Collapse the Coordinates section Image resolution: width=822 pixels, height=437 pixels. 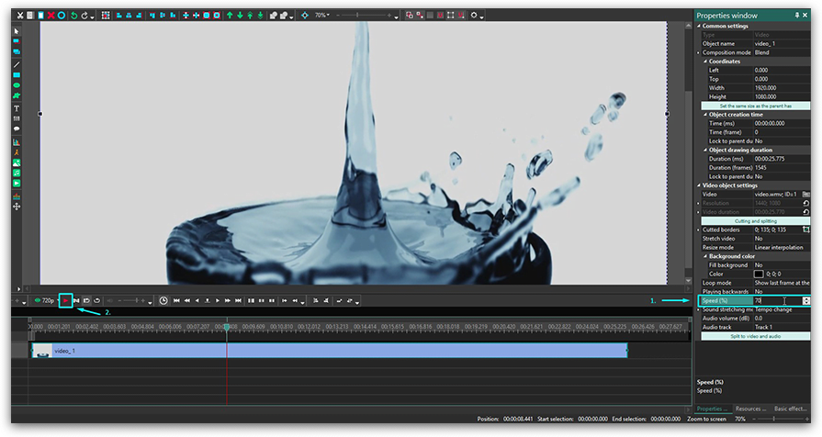click(705, 62)
